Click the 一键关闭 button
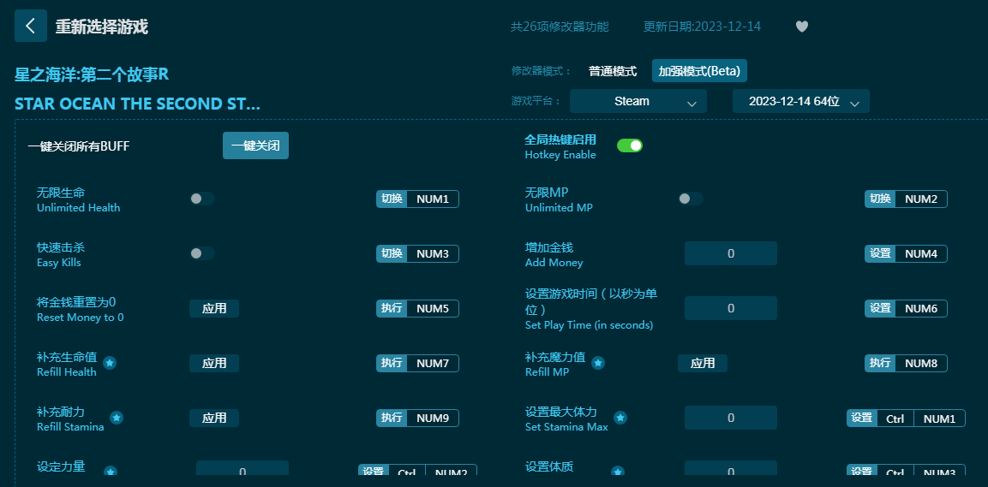 [256, 146]
